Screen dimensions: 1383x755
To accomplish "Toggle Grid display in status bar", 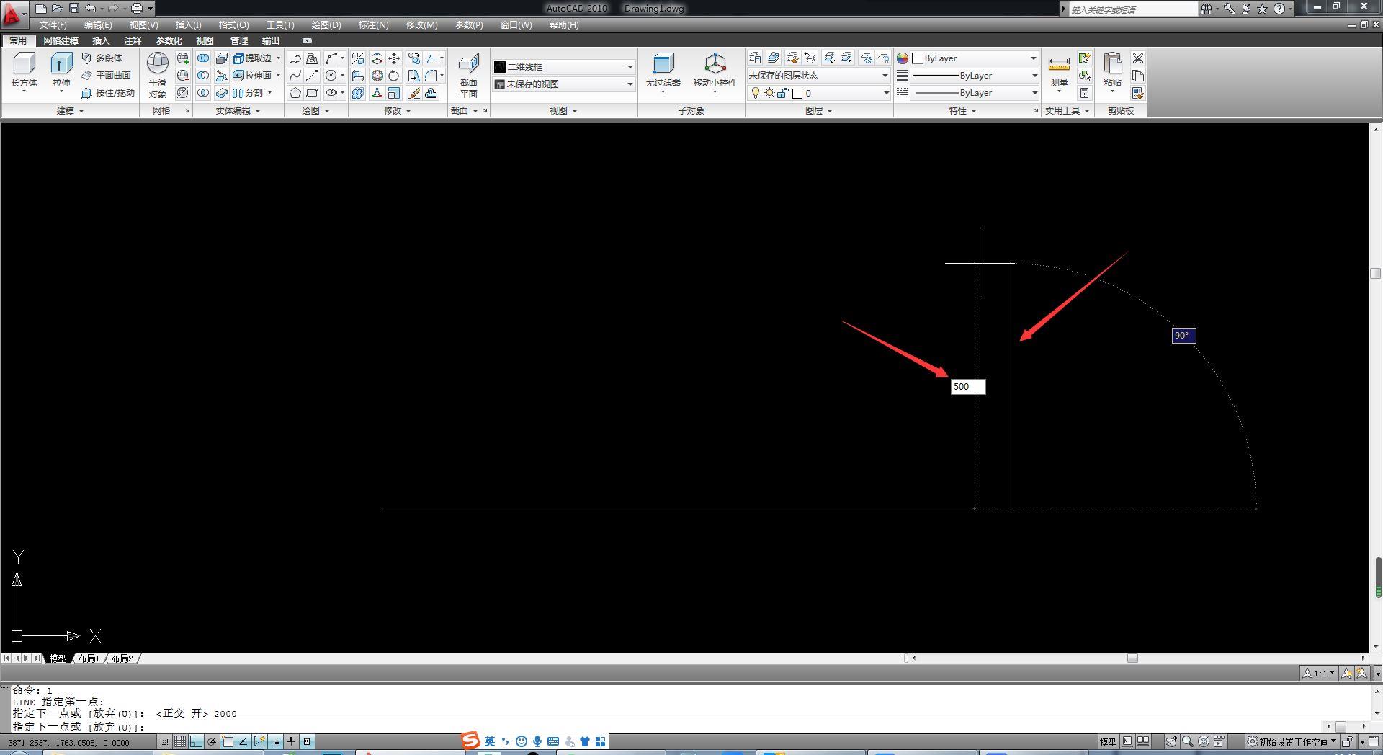I will point(180,741).
